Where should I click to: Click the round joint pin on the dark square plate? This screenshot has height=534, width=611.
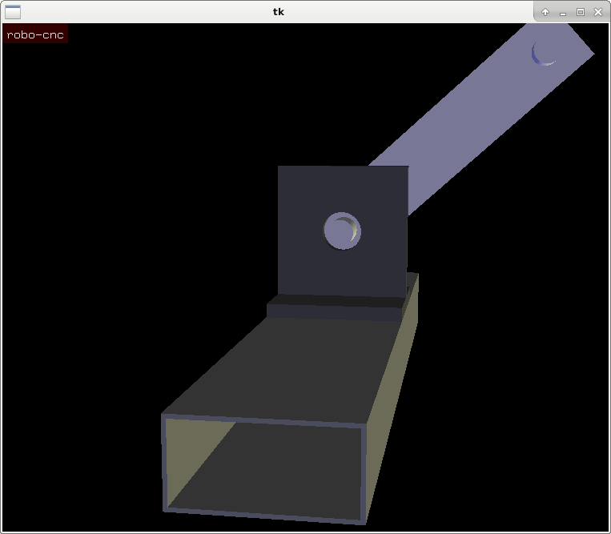(x=342, y=231)
